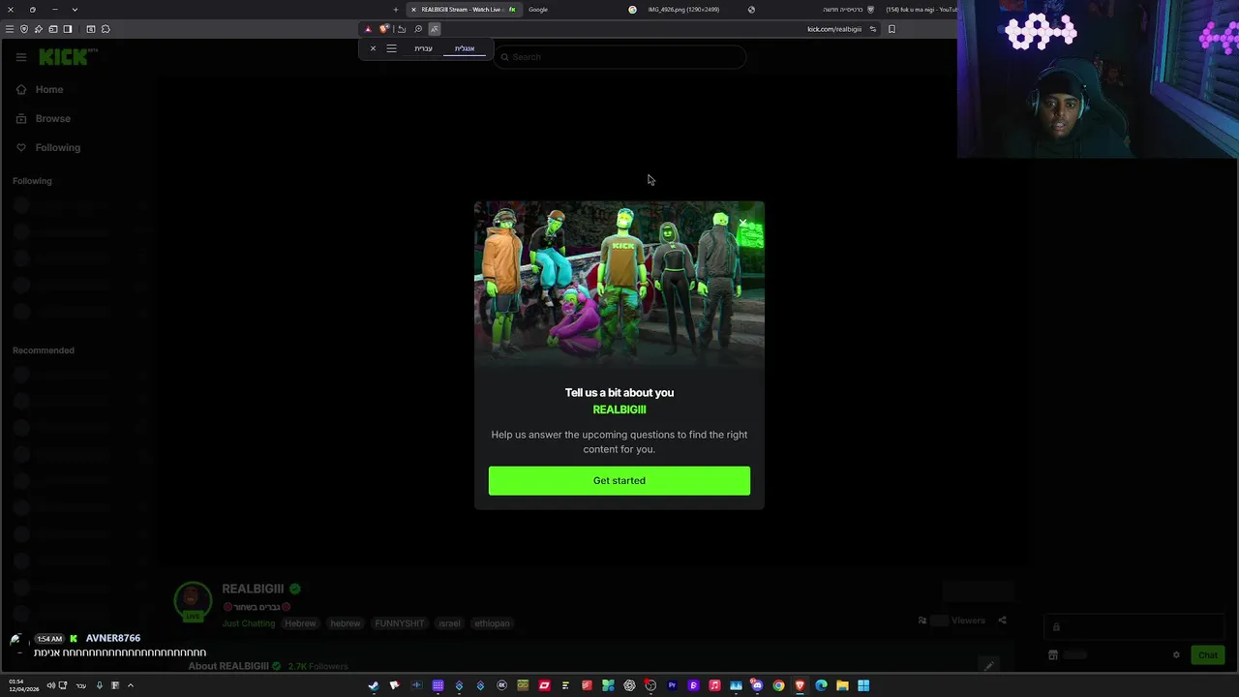Click the kick.com/realbigiii address bar
Screen dimensions: 1239x697
coord(834,29)
